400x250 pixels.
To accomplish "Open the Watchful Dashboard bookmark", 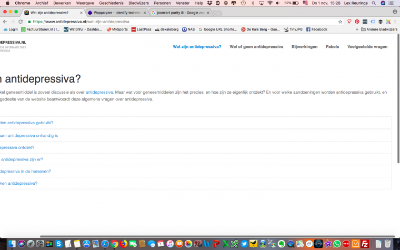I will pos(83,29).
